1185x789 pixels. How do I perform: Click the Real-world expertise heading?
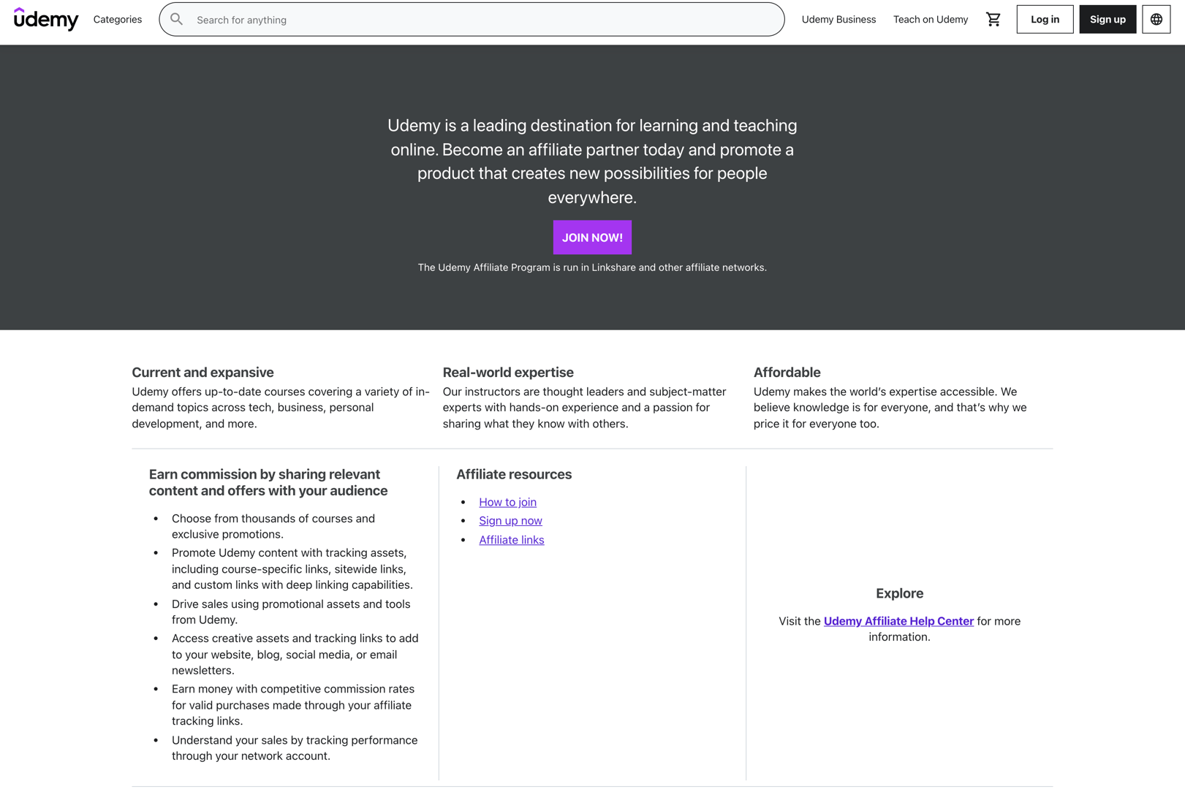coord(507,372)
